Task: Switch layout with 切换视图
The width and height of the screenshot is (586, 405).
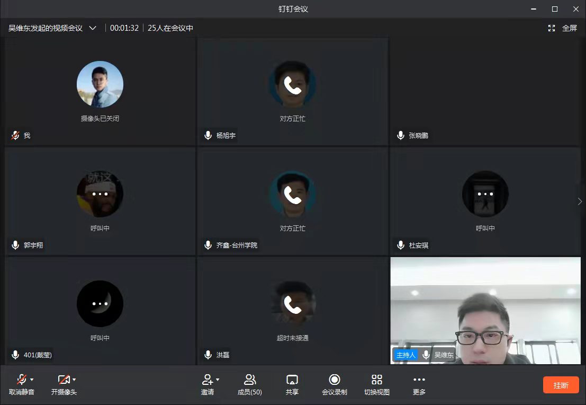Action: (377, 385)
